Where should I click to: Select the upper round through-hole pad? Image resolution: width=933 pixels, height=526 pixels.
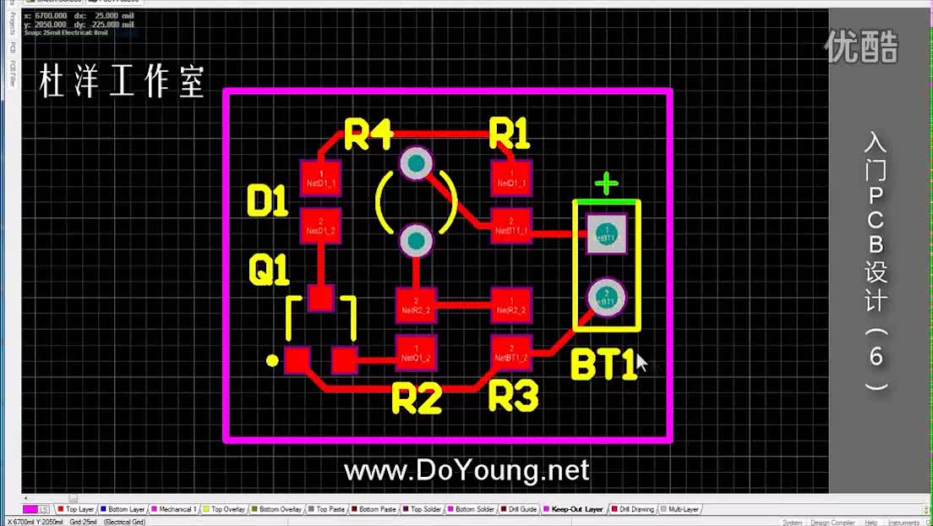(x=416, y=162)
